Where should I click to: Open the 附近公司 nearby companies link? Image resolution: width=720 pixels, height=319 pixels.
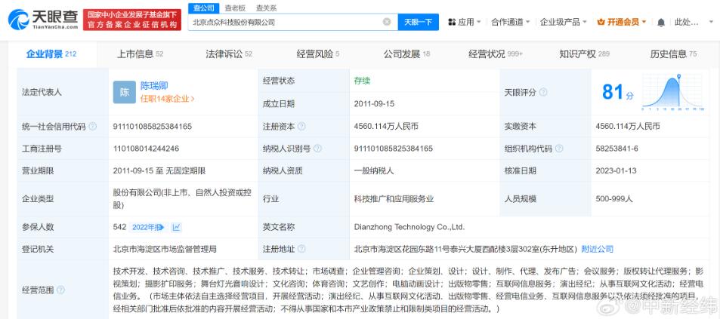click(597, 248)
